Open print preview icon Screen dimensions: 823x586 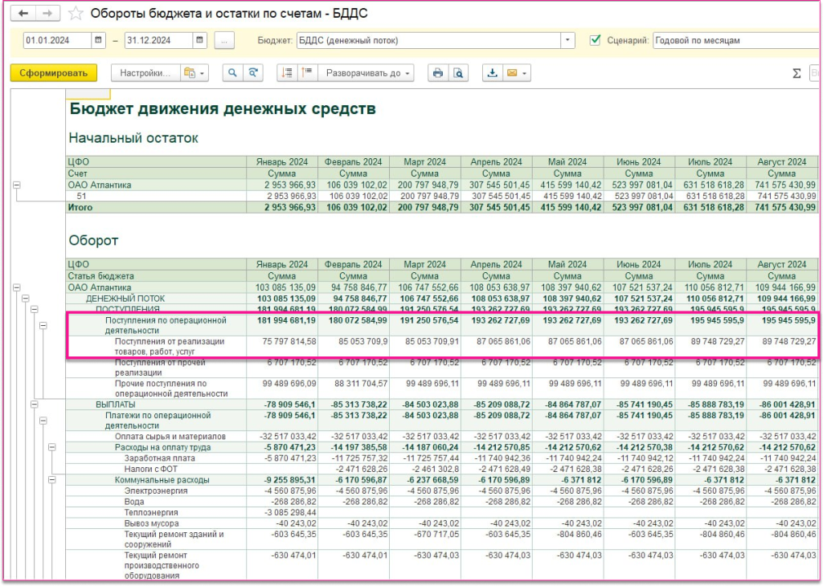coord(458,73)
